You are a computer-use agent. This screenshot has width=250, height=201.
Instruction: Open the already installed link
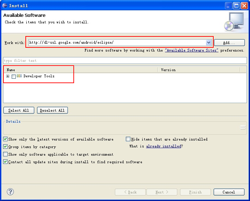click(164, 146)
